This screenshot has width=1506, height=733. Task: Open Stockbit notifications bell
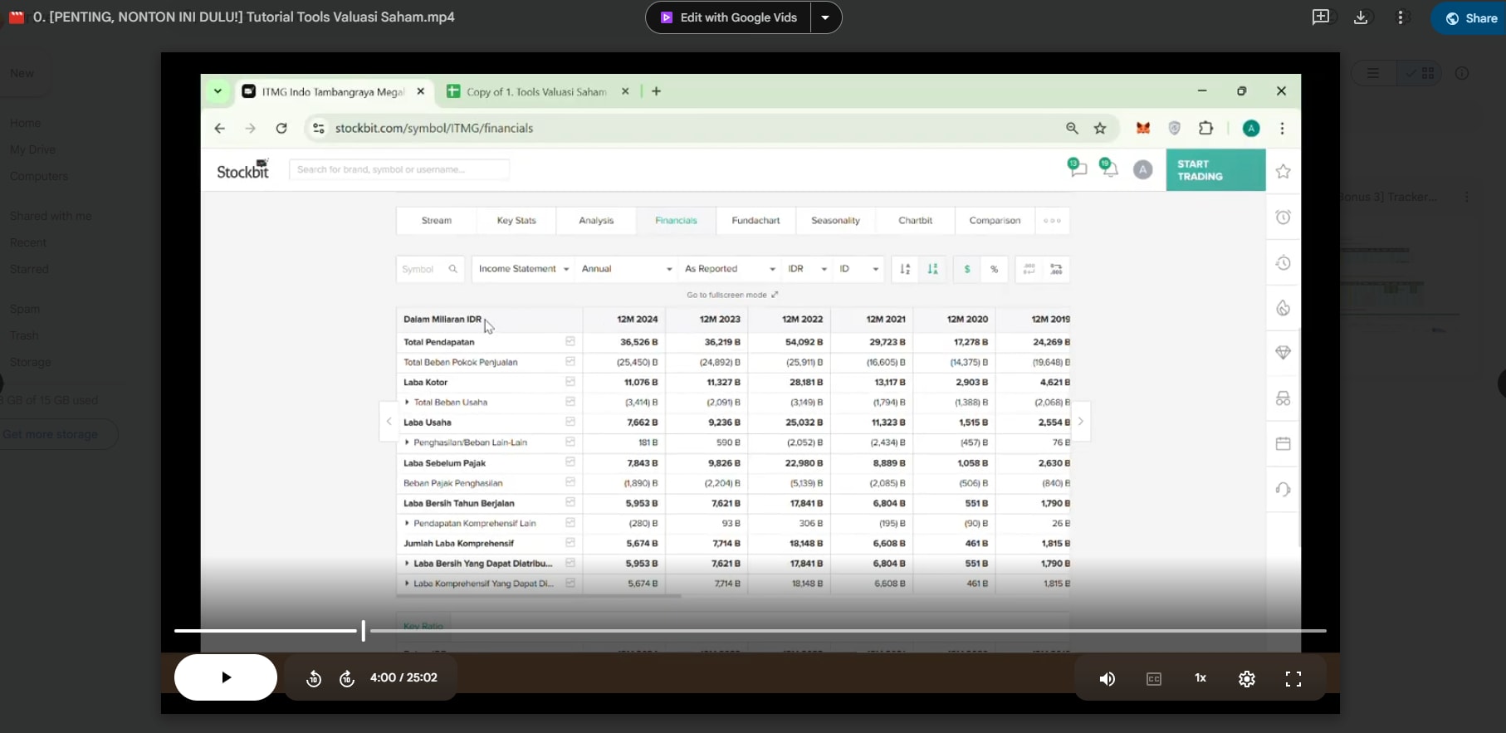pos(1109,169)
